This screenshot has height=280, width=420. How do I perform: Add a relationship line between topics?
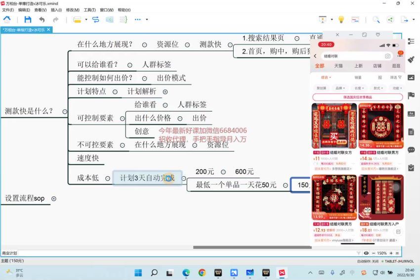pyautogui.click(x=96, y=19)
